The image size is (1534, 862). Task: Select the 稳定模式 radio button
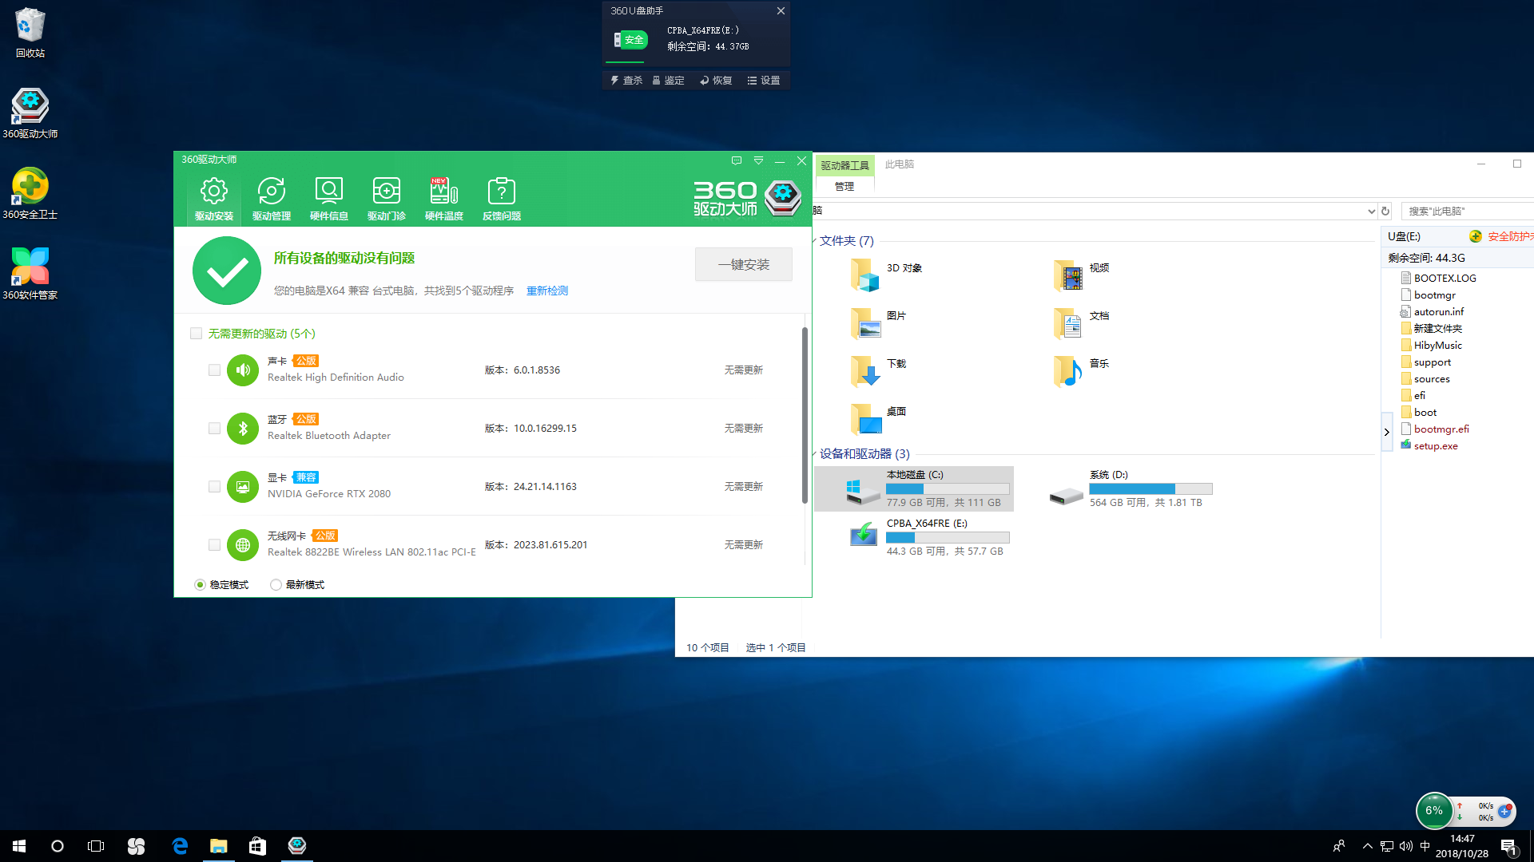pos(200,585)
